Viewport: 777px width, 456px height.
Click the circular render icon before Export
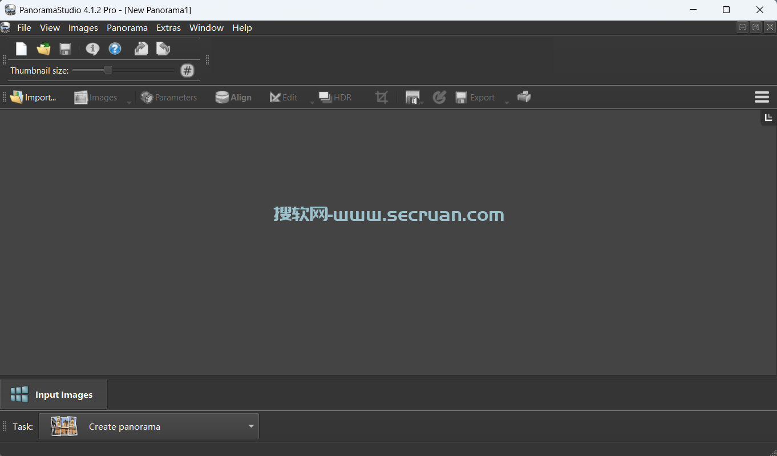(439, 98)
